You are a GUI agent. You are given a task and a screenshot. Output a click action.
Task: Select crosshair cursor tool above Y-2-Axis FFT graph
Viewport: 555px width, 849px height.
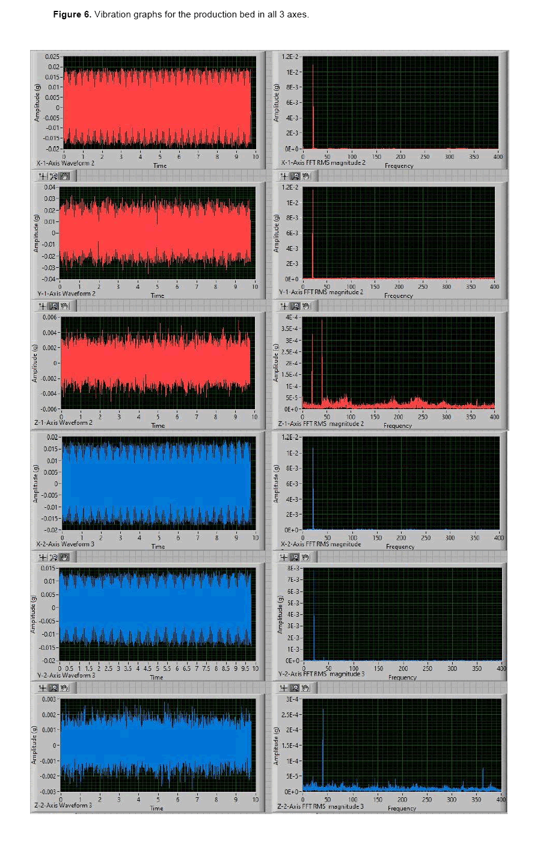[284, 557]
